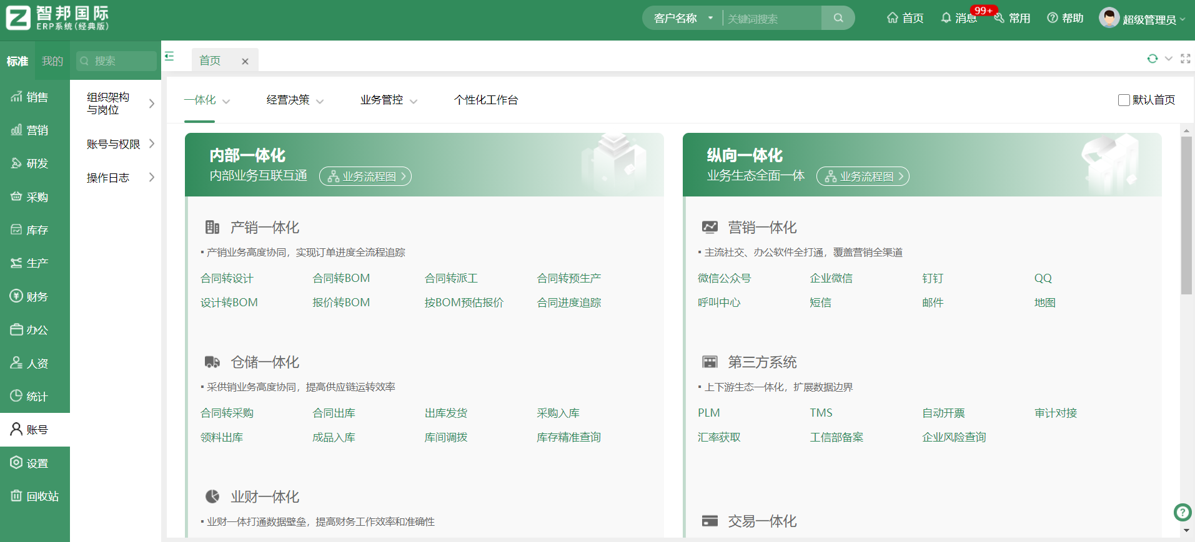The image size is (1195, 542).
Task: Expand the 业务管控 menu chevron
Action: click(414, 101)
